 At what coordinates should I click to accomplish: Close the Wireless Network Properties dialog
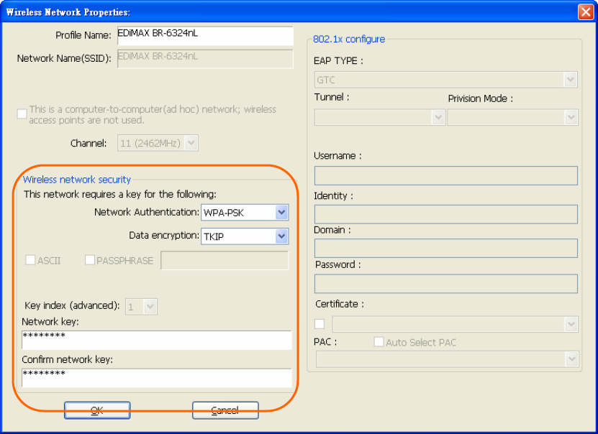586,11
